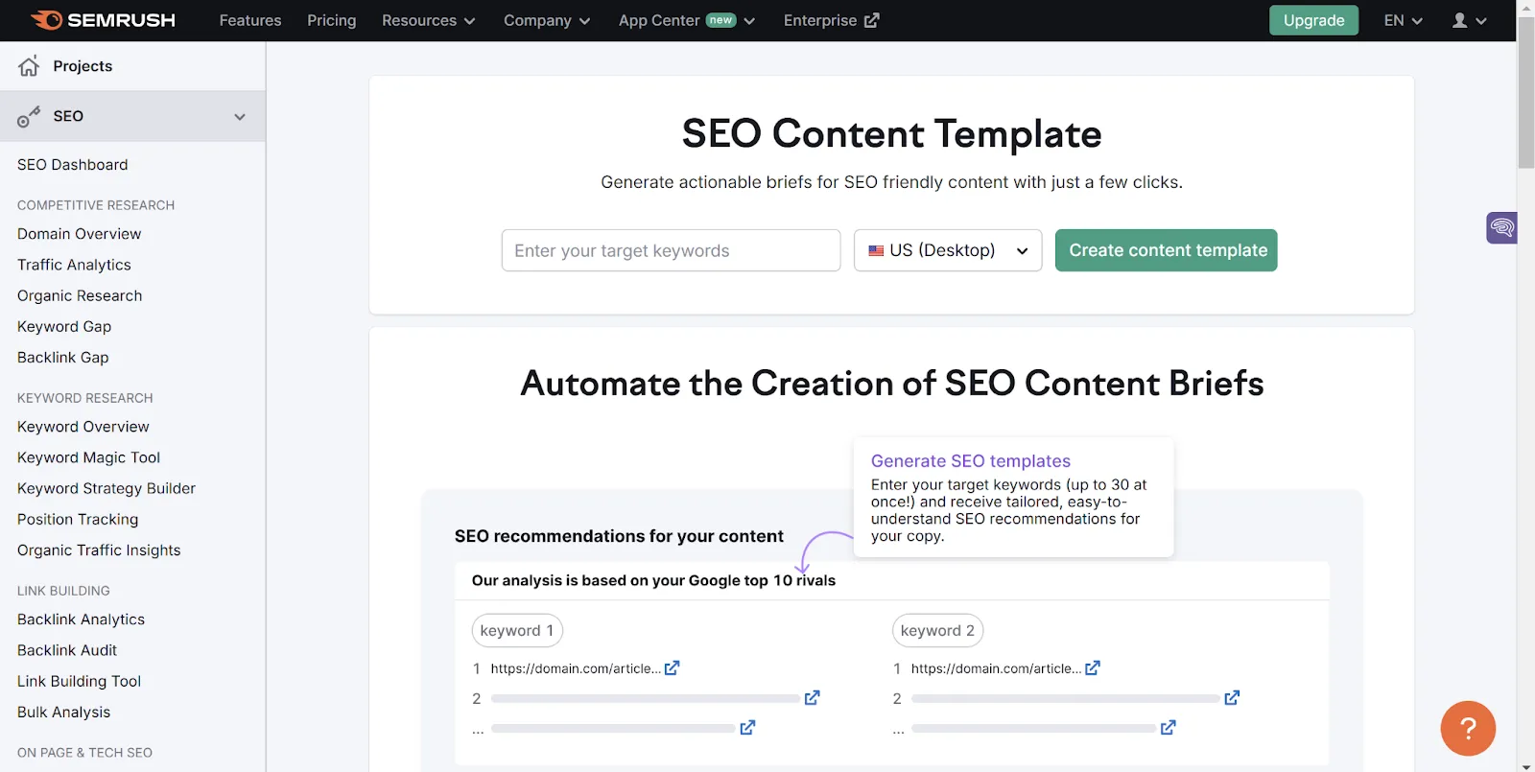Click Create content template button
The height and width of the screenshot is (772, 1535).
tap(1166, 250)
